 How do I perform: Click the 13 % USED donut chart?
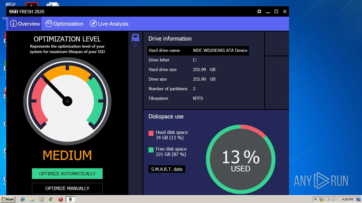pos(241,159)
